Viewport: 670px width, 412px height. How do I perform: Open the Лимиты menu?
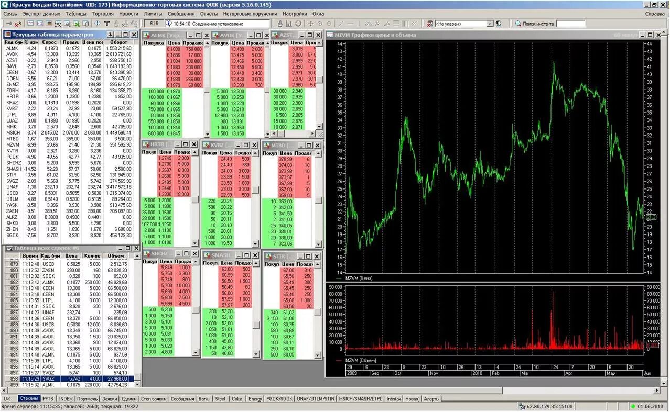153,14
